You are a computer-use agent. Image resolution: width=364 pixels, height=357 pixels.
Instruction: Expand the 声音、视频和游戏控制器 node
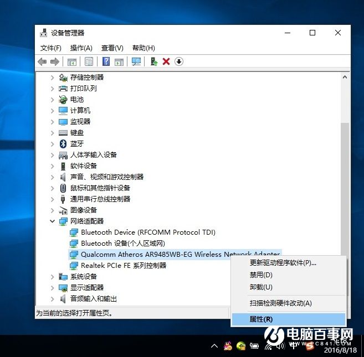point(53,177)
